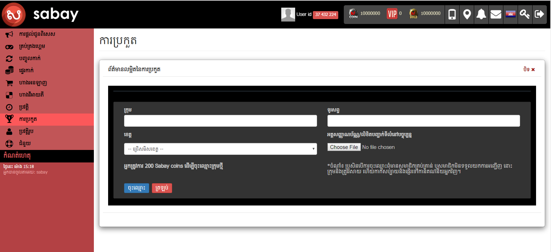
Task: Click the team name input field
Action: point(220,121)
